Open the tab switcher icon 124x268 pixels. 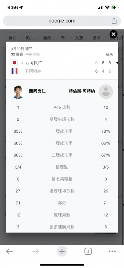(88, 251)
